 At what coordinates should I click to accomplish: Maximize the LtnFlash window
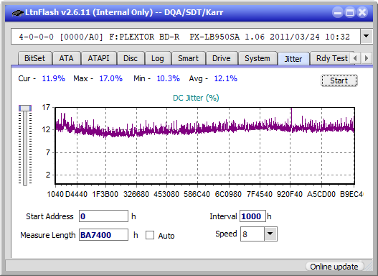(x=350, y=12)
